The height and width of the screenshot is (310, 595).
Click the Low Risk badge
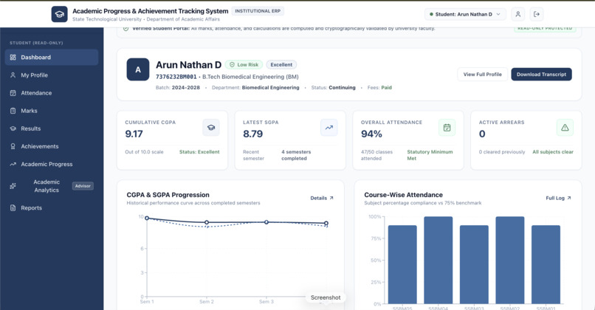coord(244,64)
